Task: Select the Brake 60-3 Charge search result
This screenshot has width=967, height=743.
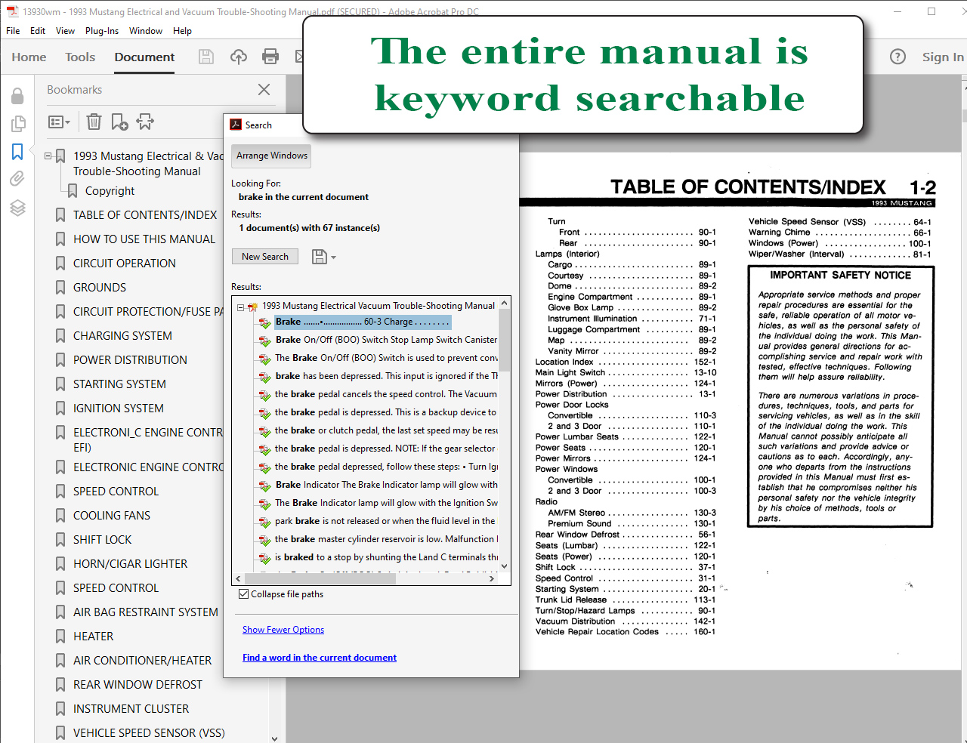Action: [363, 322]
